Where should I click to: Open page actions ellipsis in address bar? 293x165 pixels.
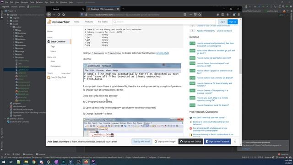pos(191,14)
